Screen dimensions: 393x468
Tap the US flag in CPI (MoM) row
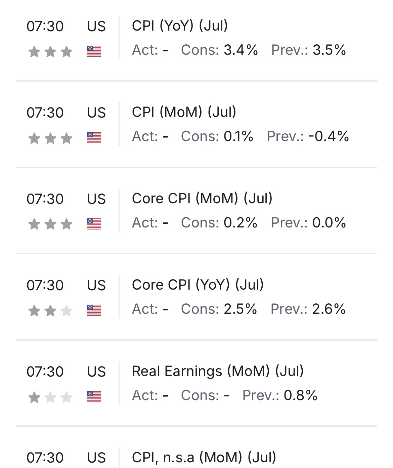[94, 138]
